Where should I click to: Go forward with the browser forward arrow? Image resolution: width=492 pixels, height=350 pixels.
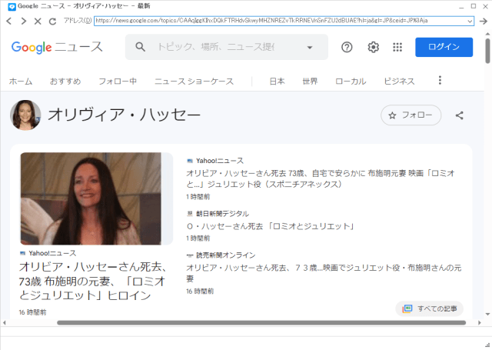click(x=24, y=21)
